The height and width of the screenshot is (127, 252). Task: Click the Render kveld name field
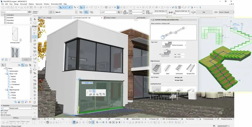point(21,108)
